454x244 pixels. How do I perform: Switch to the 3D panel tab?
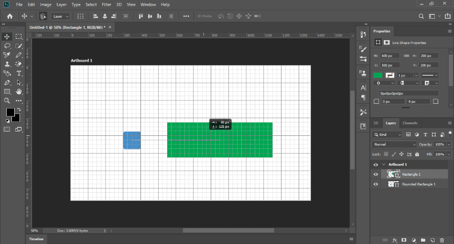(x=376, y=123)
